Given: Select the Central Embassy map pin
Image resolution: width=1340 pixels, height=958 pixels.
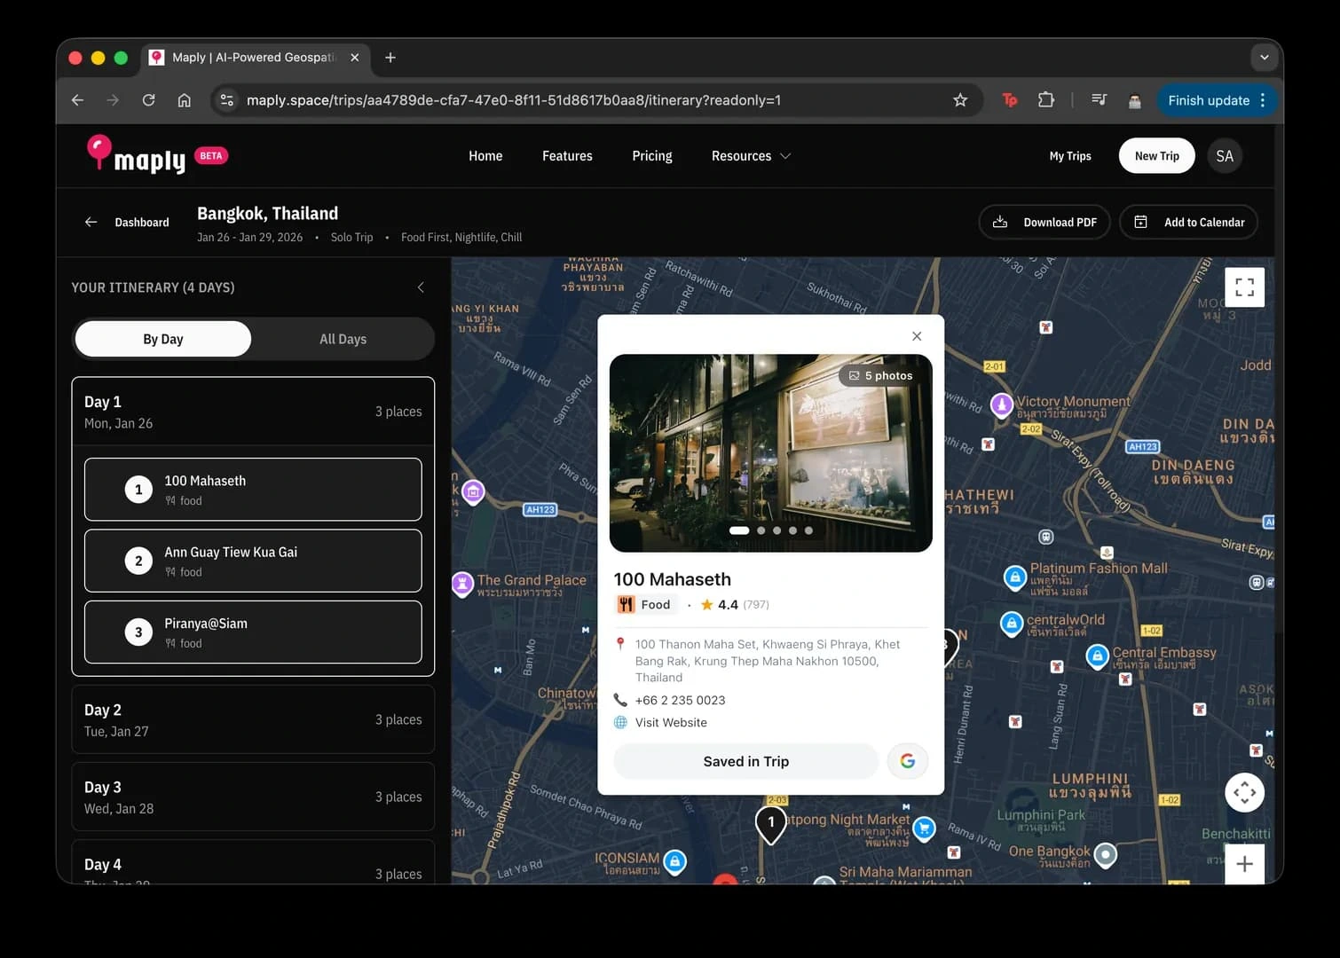Looking at the screenshot, I should 1098,656.
